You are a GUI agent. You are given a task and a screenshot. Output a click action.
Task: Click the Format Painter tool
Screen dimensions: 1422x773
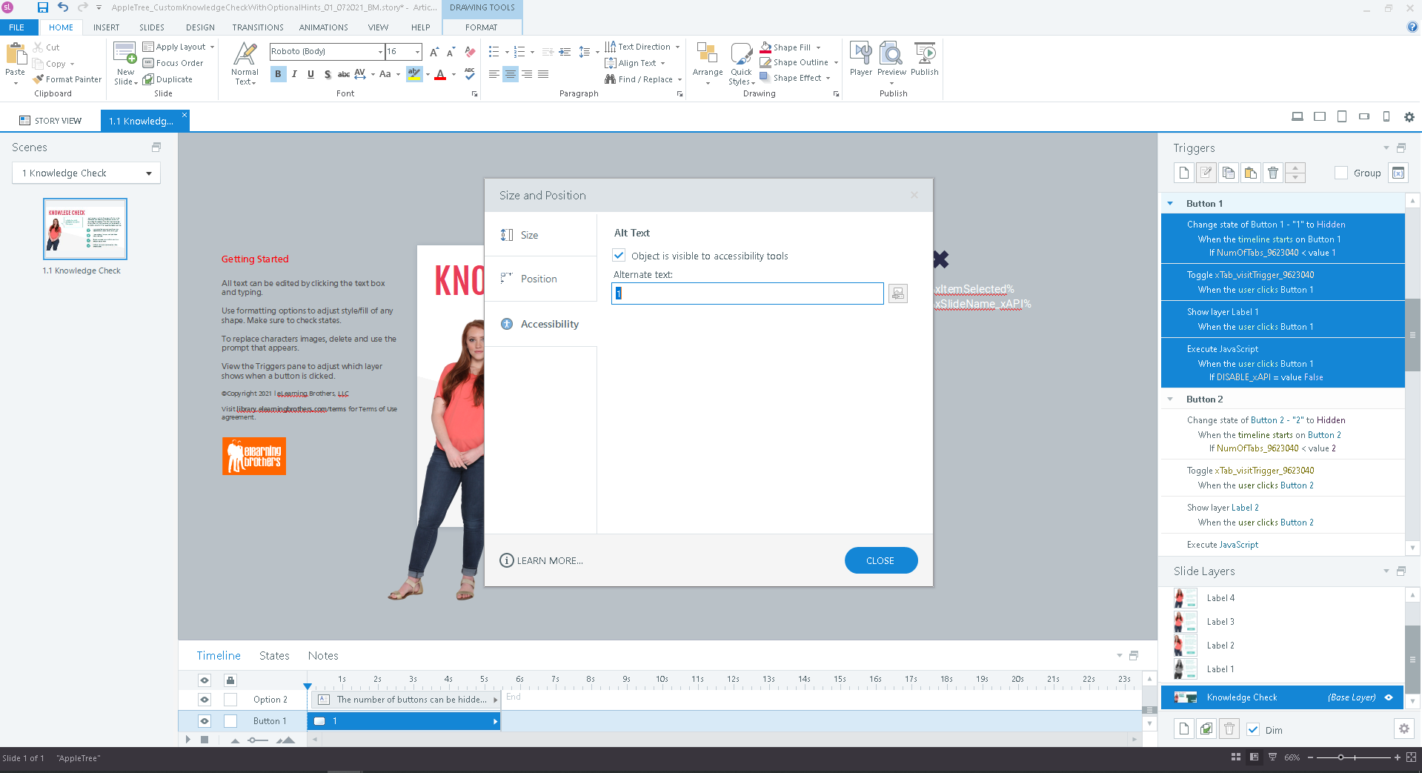click(x=67, y=79)
